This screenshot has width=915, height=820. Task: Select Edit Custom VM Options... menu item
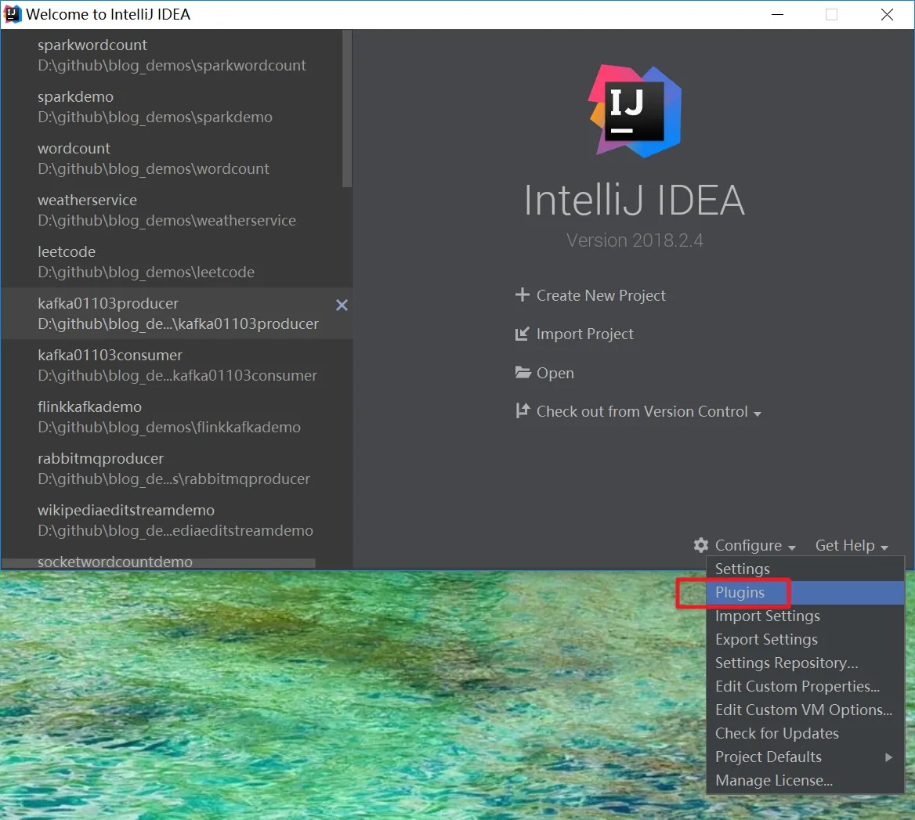pos(805,710)
